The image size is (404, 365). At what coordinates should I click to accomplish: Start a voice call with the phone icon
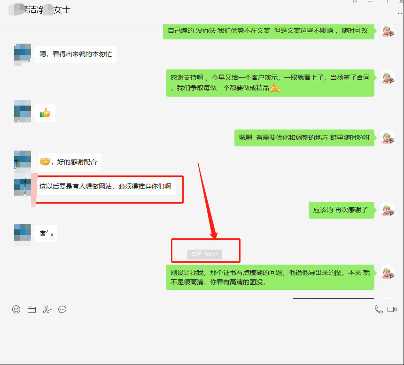(x=378, y=310)
